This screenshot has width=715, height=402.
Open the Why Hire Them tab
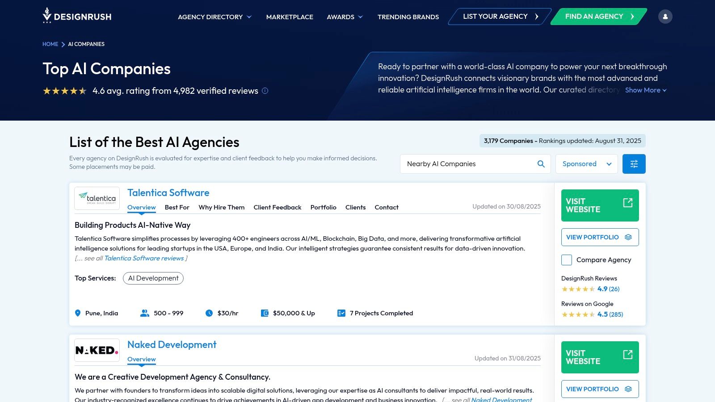[222, 207]
